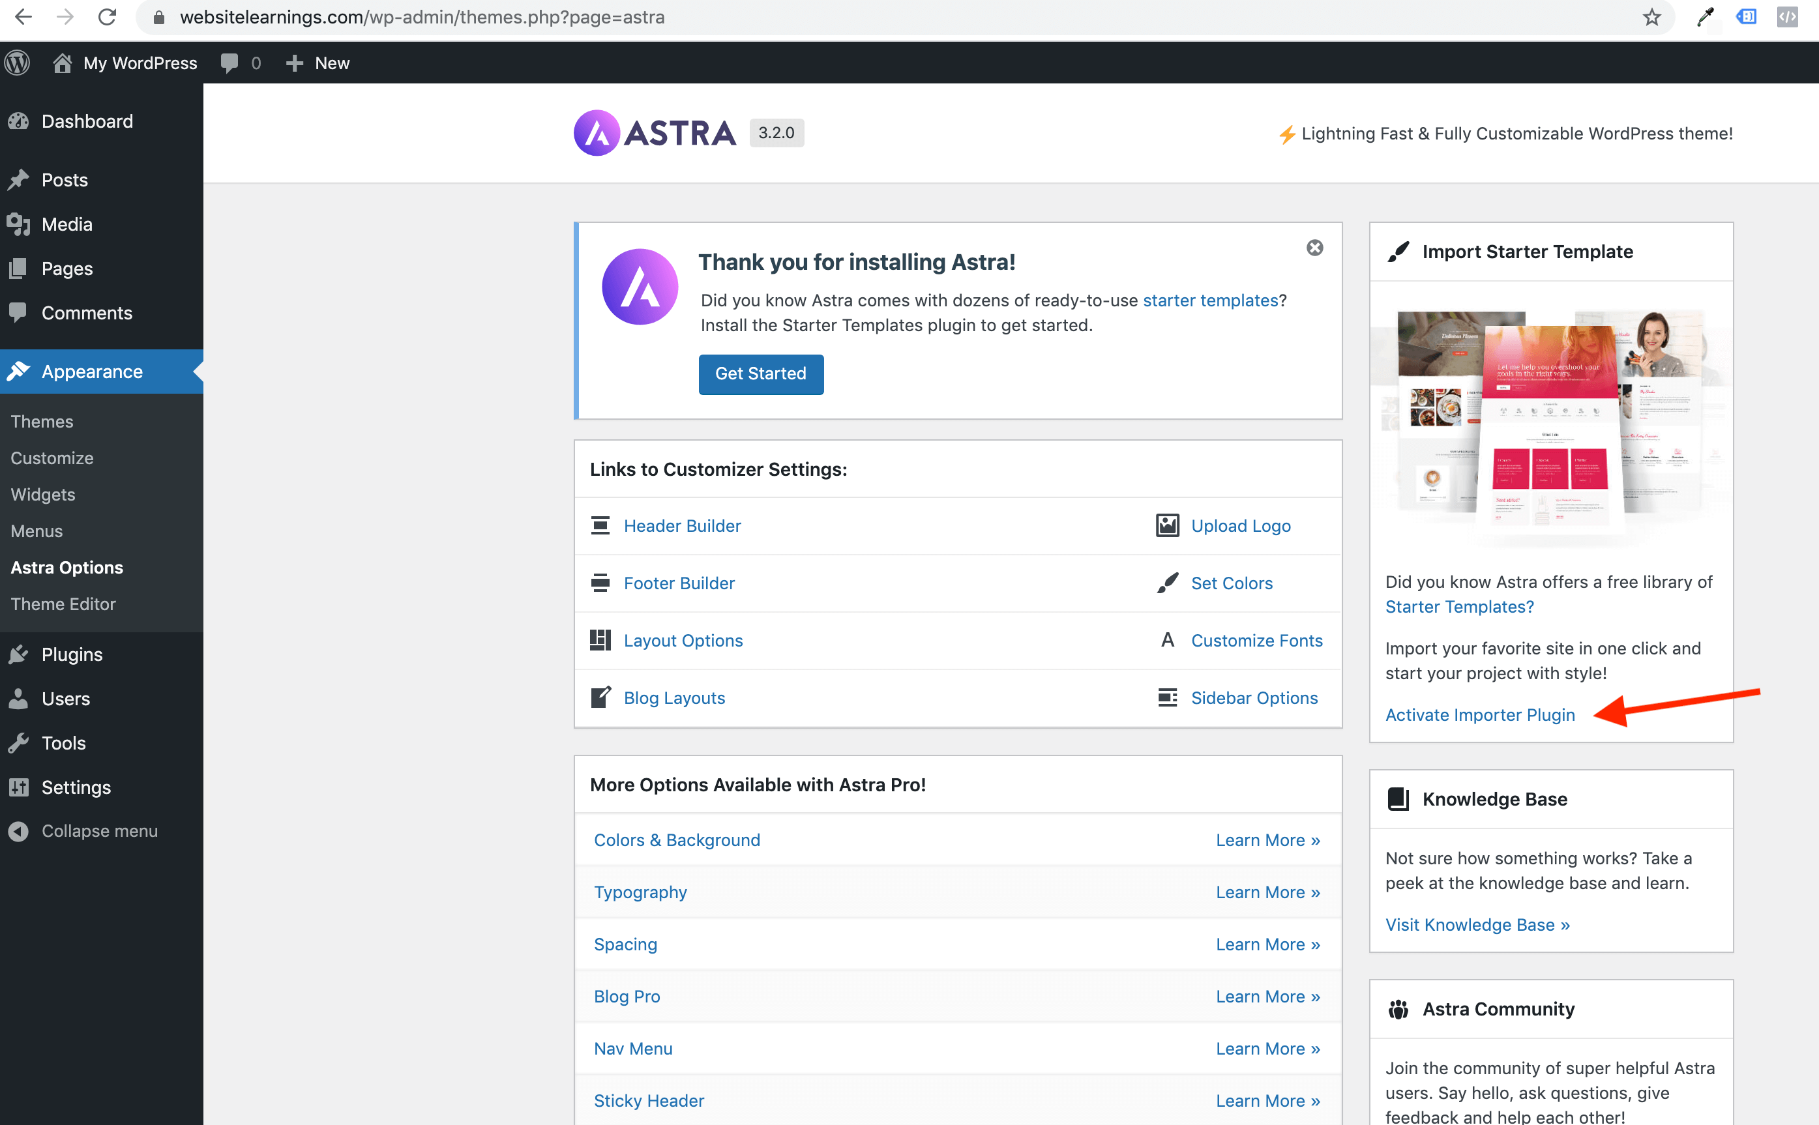Open the Blog Layouts link
Viewport: 1819px width, 1125px height.
pos(674,698)
